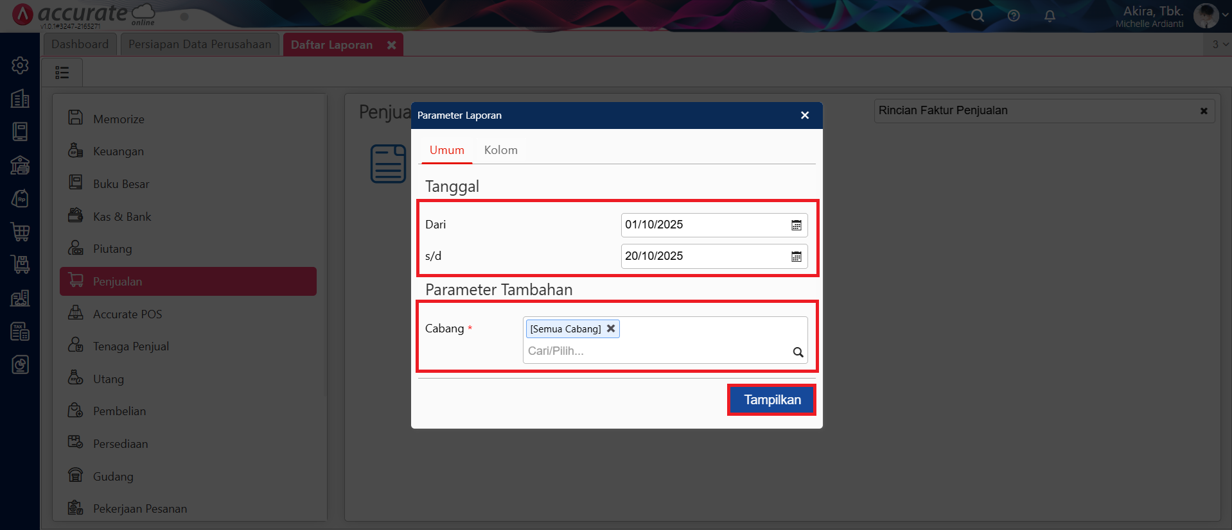
Task: Expand the user profile dropdown arrow
Action: [1226, 15]
